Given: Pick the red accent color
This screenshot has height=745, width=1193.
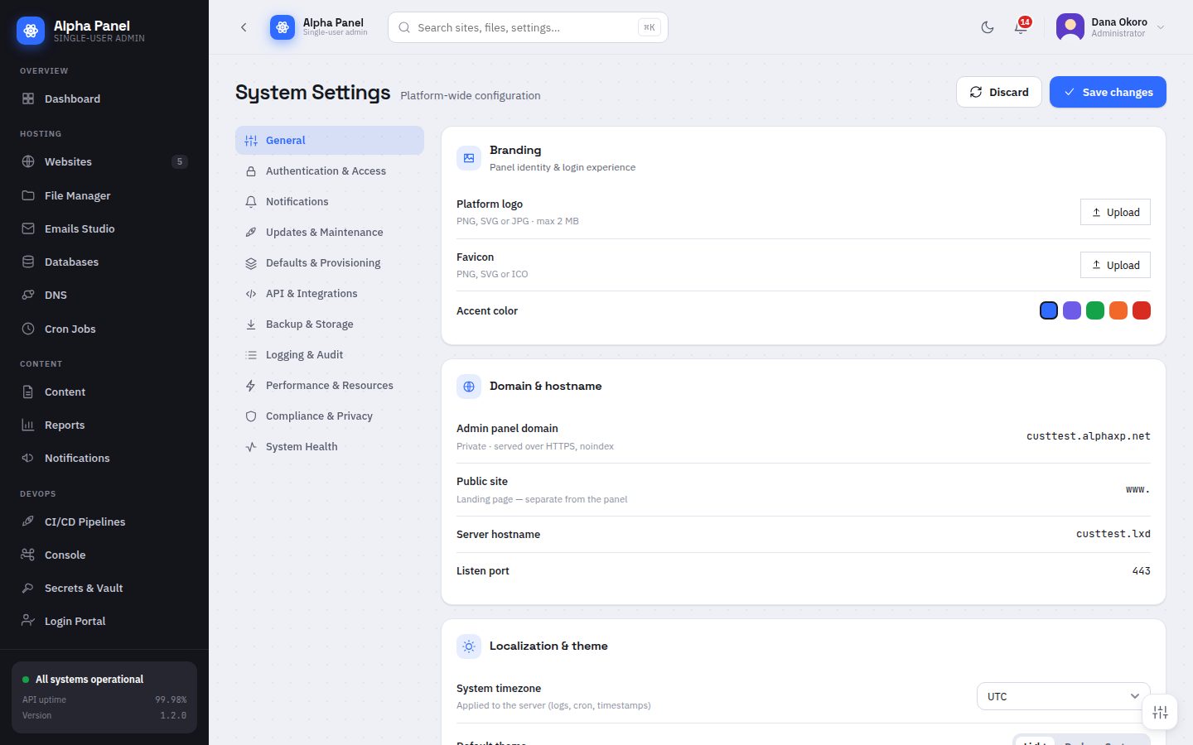Looking at the screenshot, I should point(1142,310).
